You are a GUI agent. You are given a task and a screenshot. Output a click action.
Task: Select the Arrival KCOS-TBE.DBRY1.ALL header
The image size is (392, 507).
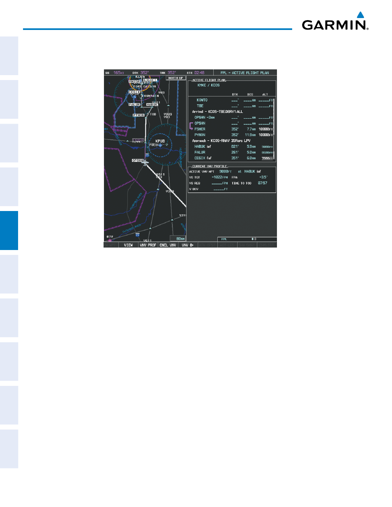pos(218,112)
